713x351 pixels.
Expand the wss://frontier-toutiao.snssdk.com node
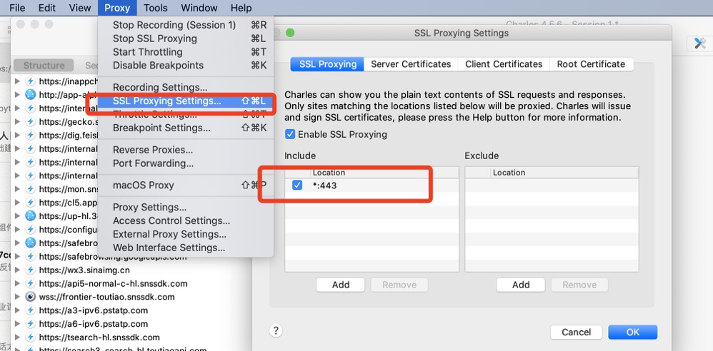[18, 297]
